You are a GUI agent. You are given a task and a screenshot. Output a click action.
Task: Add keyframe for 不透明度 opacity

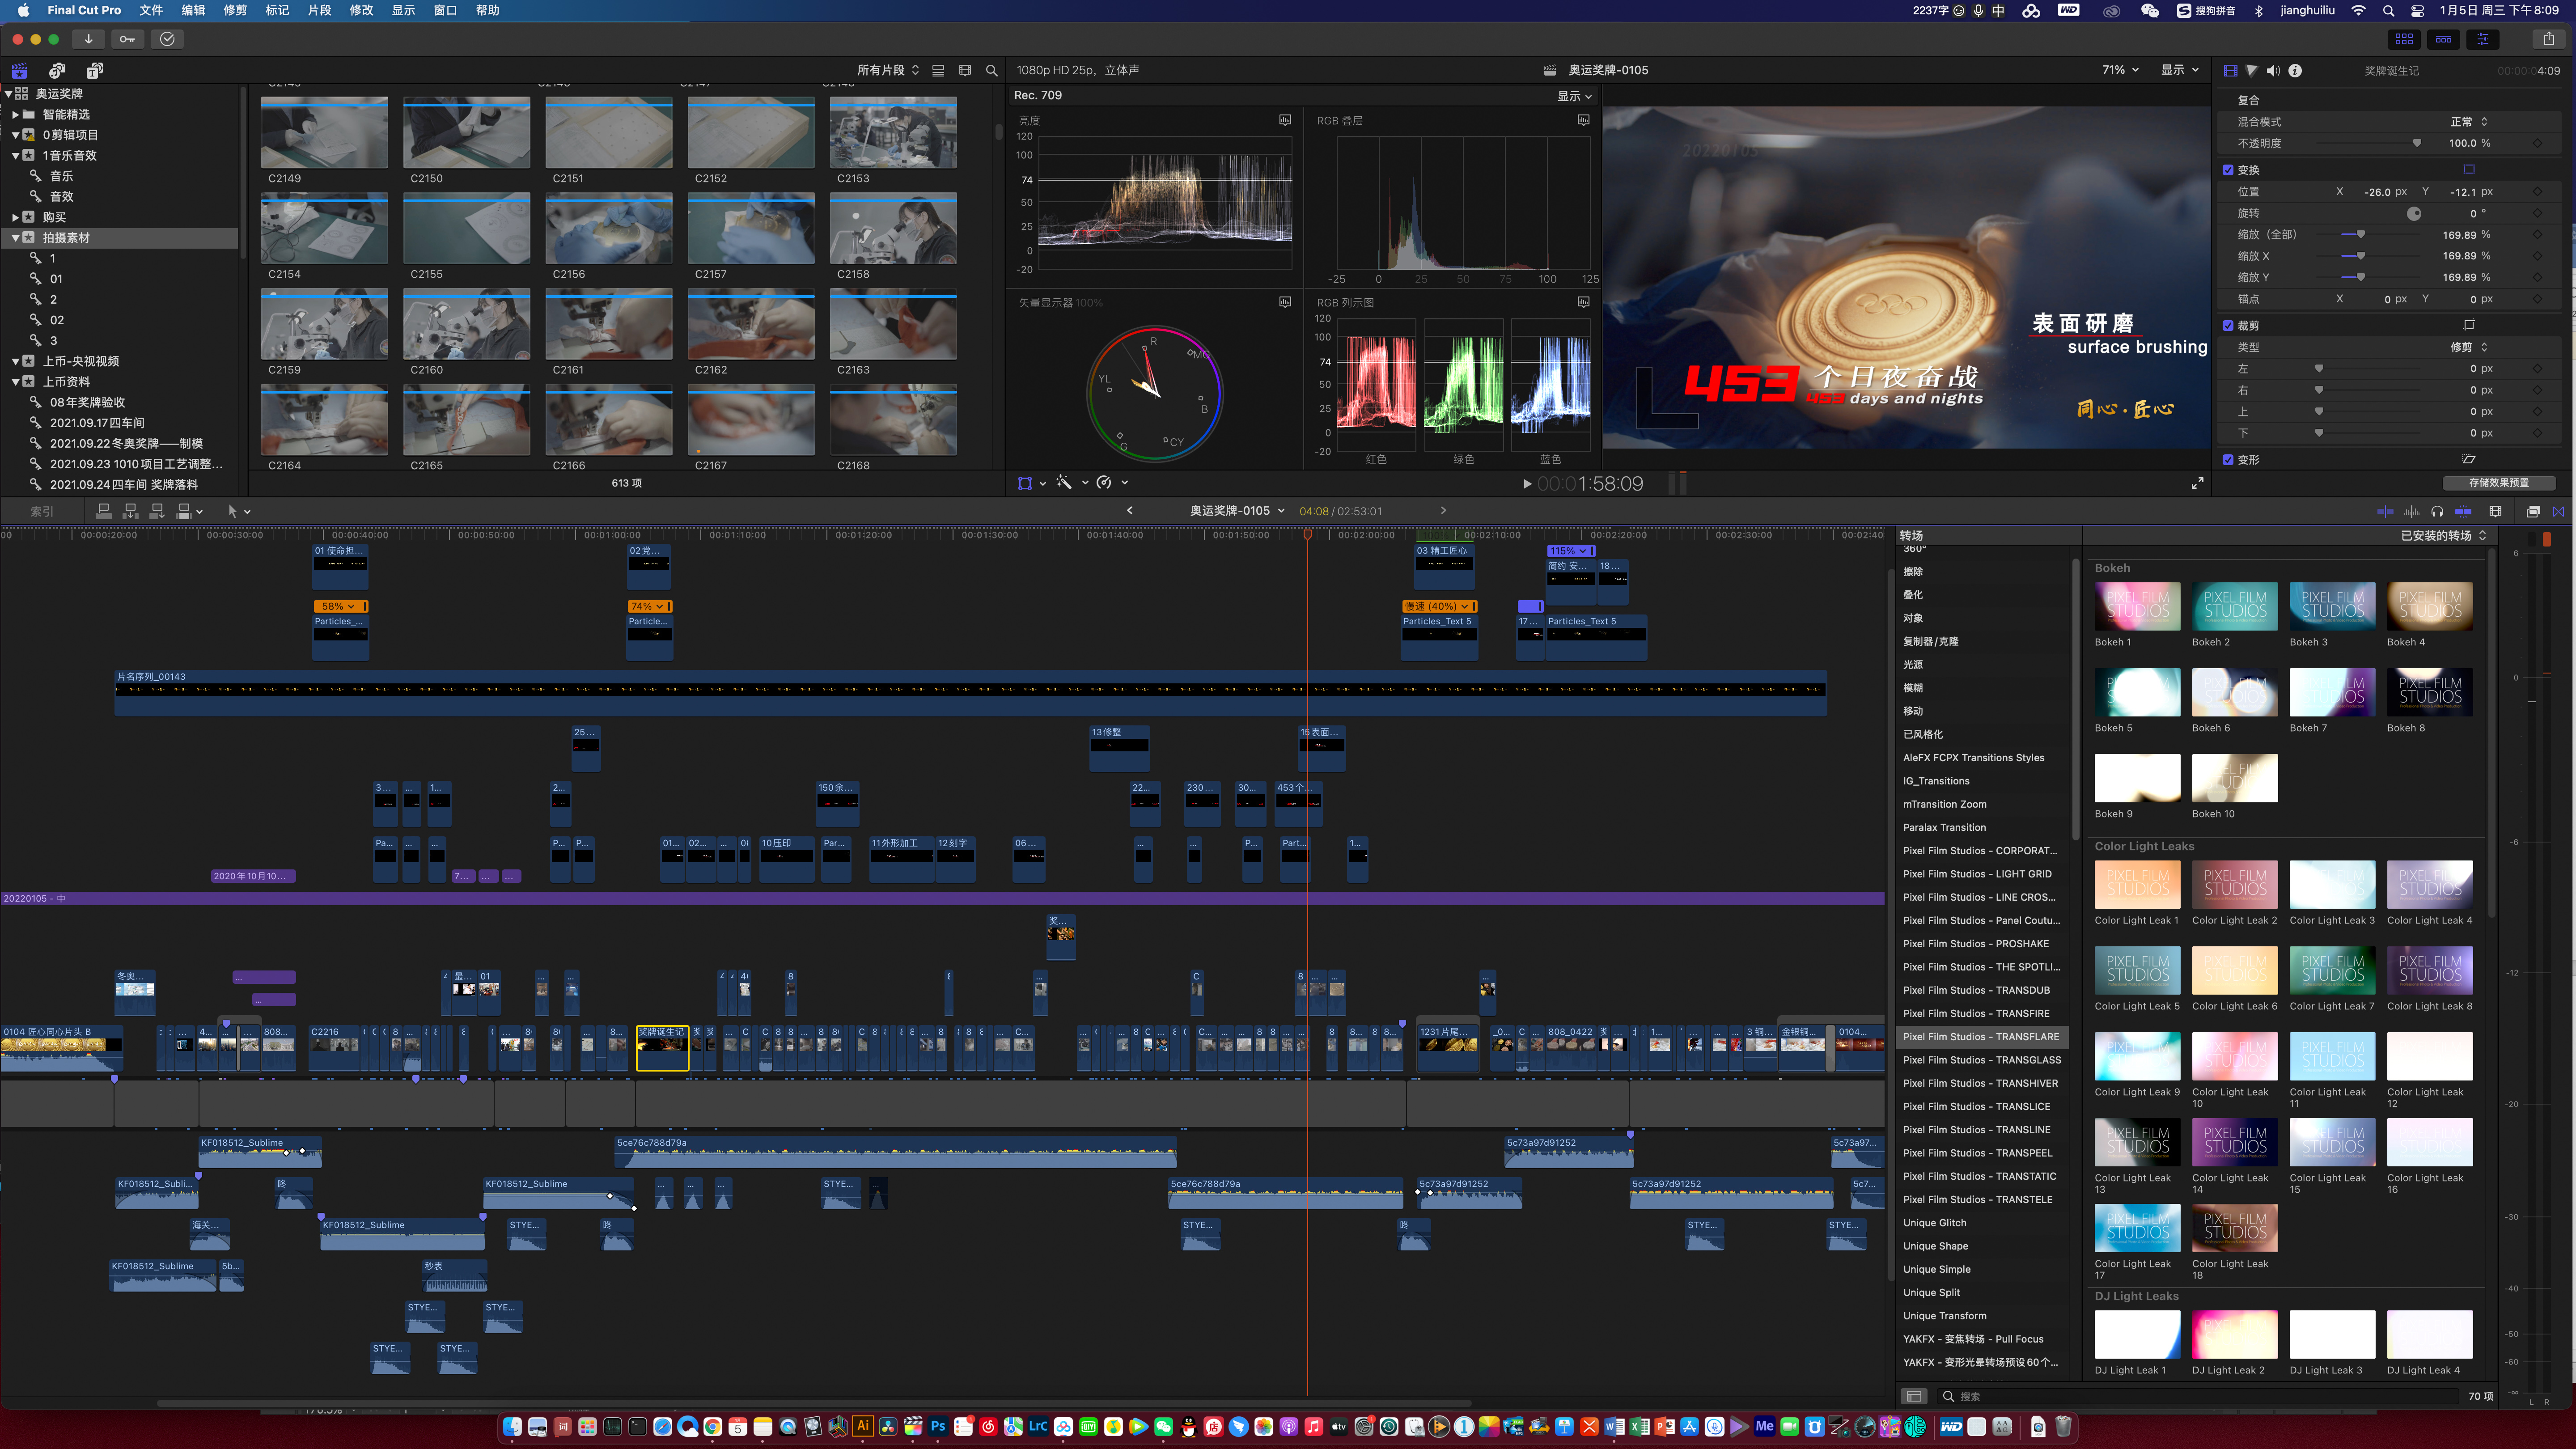2537,144
